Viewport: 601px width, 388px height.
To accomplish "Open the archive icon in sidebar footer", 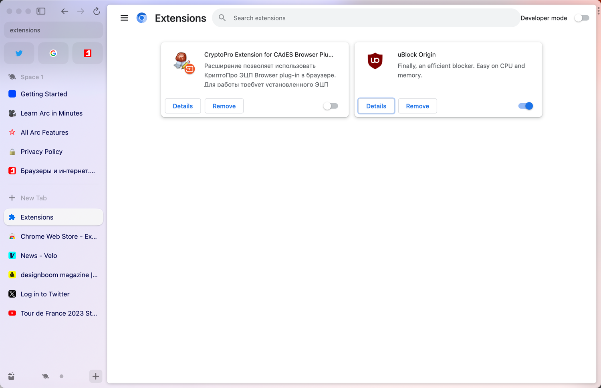I will click(x=11, y=376).
